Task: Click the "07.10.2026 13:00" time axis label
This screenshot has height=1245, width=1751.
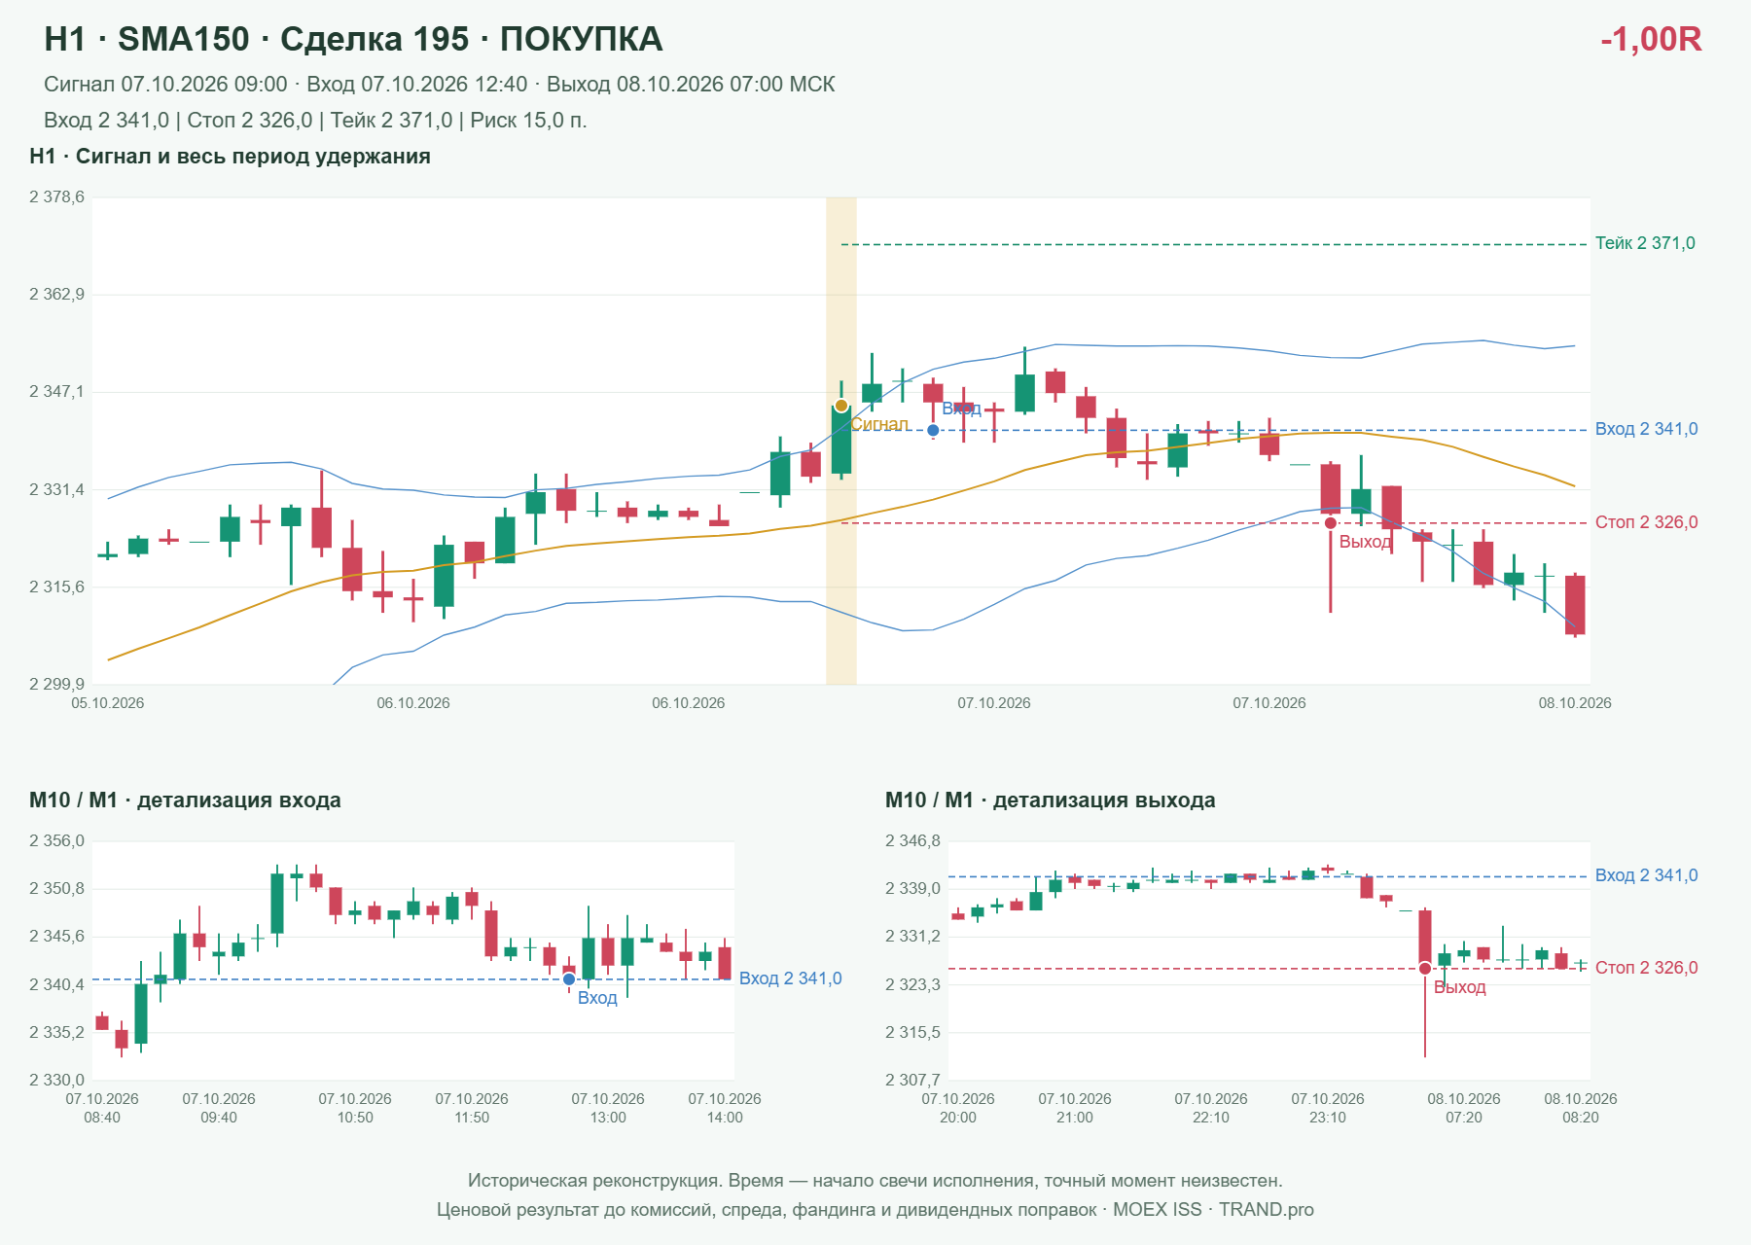Action: point(608,1108)
